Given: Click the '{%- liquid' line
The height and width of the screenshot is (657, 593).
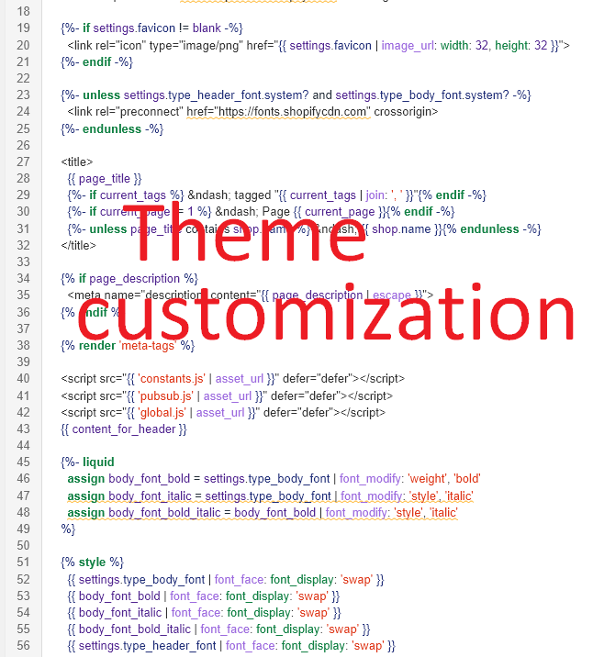Looking at the screenshot, I should click(x=87, y=462).
